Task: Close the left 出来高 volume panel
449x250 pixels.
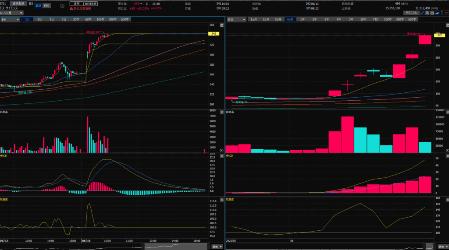Action: (x=221, y=112)
